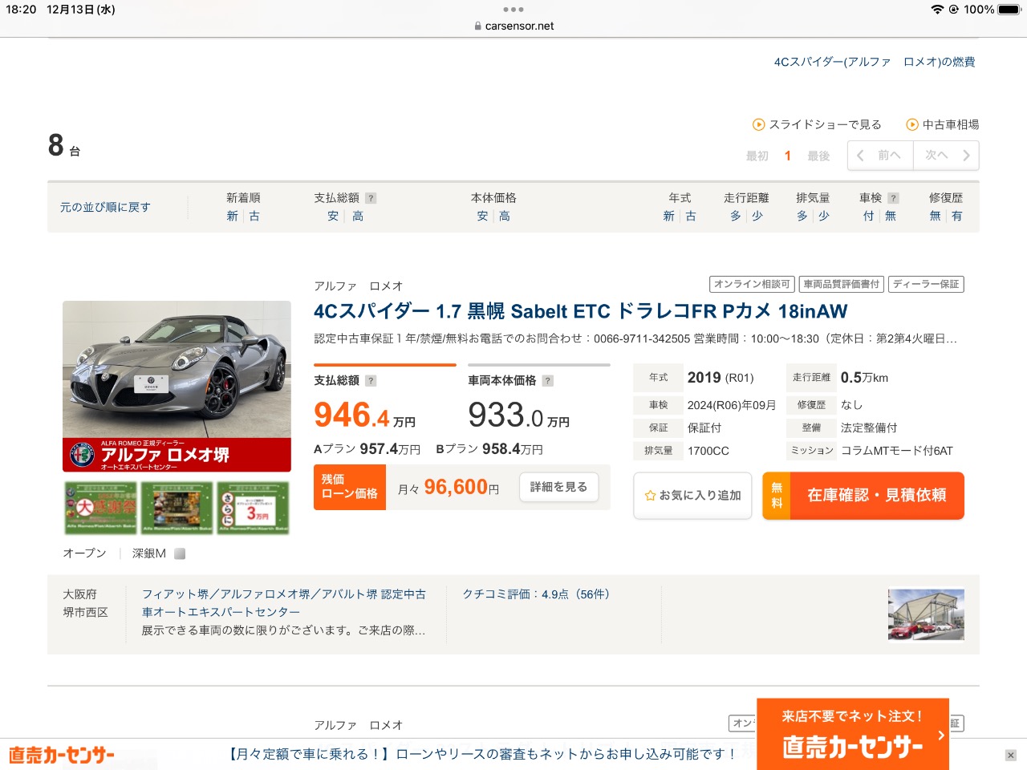
Task: Click the bottom loan/lease announcement link
Action: 481,754
